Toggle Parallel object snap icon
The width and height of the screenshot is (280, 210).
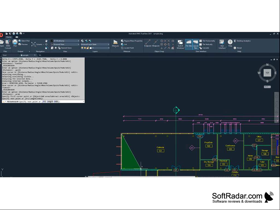(x=165, y=48)
